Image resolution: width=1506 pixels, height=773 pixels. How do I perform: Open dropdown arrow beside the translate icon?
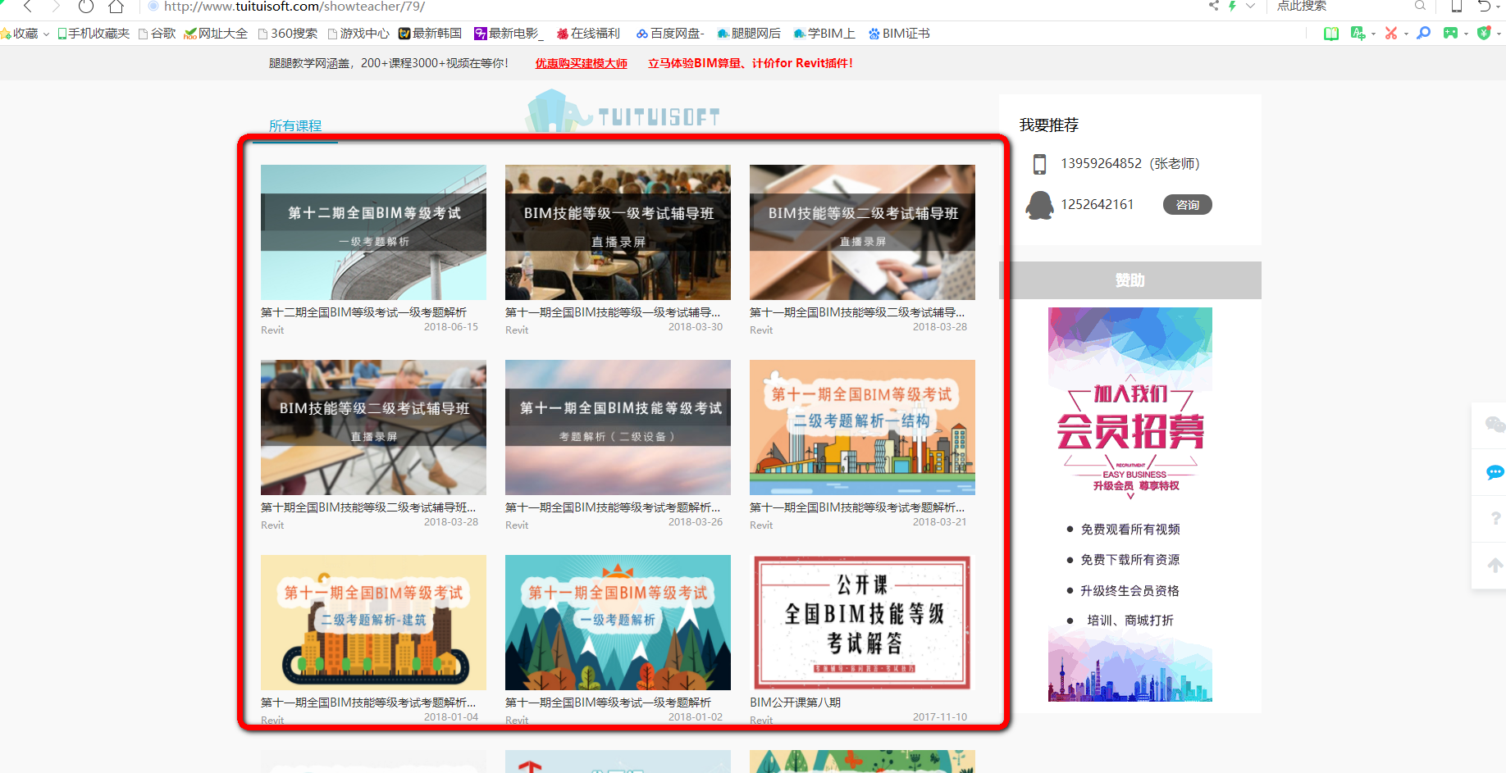coord(1373,34)
